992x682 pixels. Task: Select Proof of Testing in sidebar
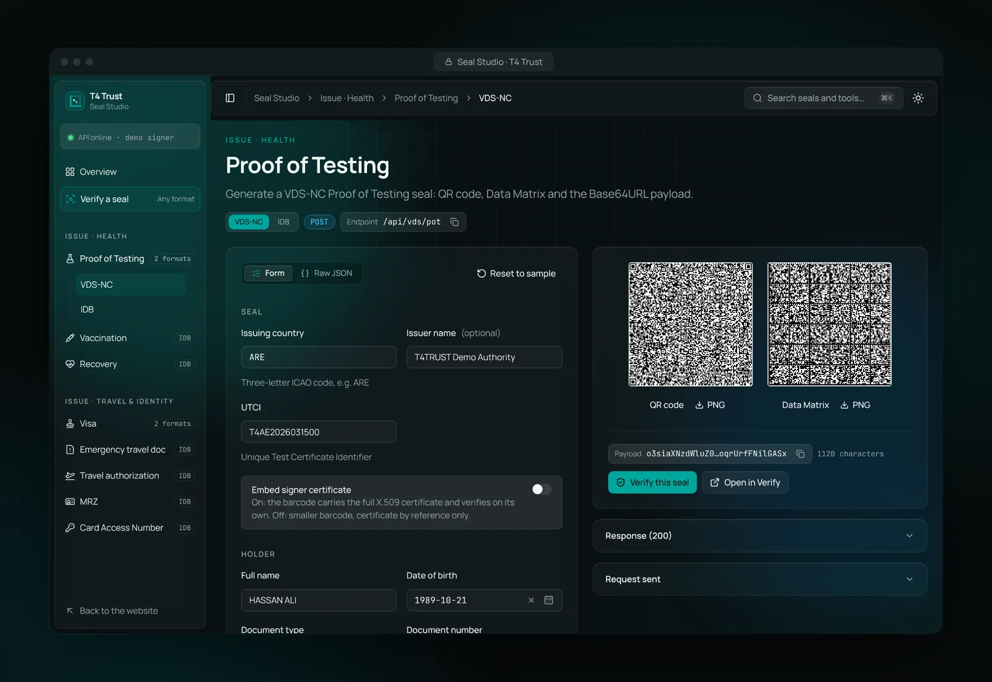[130, 259]
